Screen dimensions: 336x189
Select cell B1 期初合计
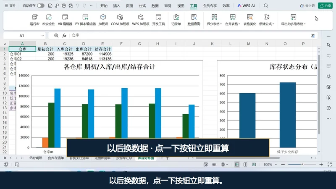pyautogui.click(x=45, y=49)
